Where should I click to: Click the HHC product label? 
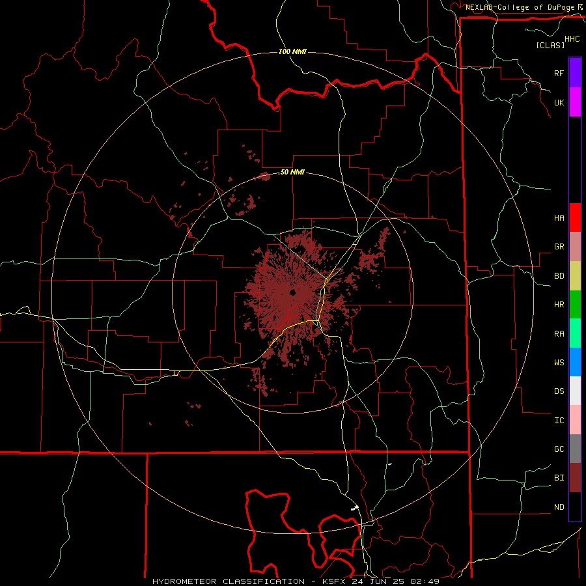pos(572,39)
